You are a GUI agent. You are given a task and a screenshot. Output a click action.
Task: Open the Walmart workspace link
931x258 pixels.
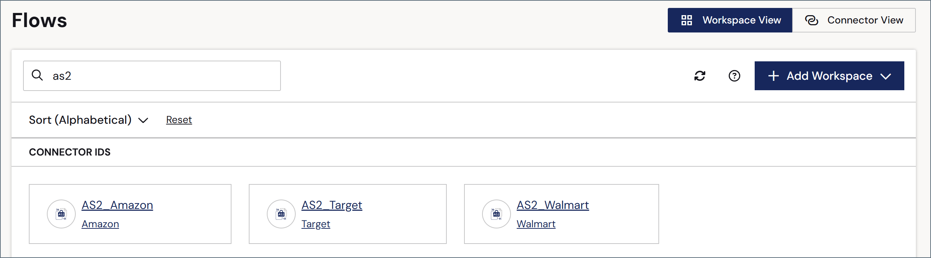[536, 224]
